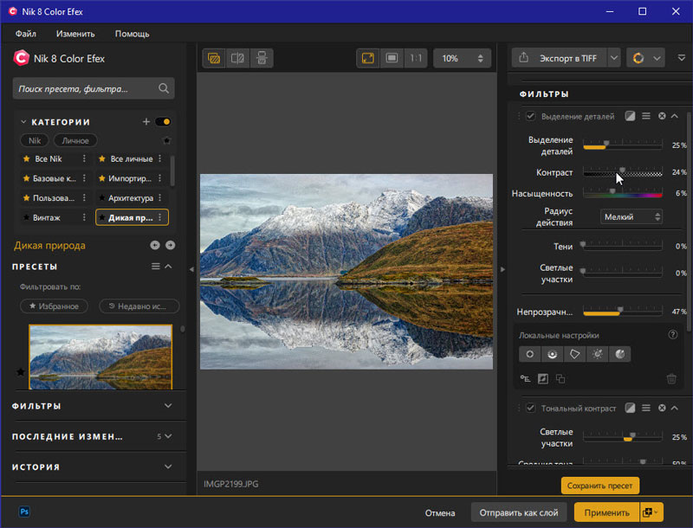Click the trash icon in local adjustments
Screen dimensions: 693x528
(671, 378)
